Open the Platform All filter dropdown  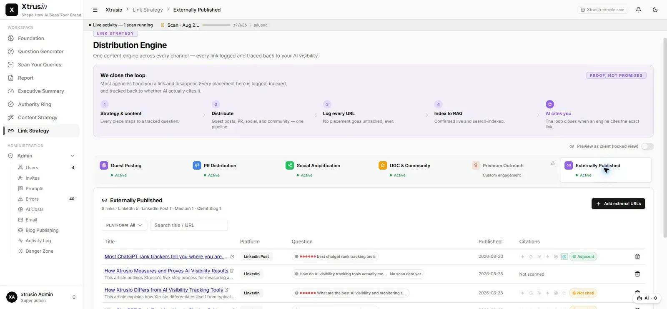point(124,225)
